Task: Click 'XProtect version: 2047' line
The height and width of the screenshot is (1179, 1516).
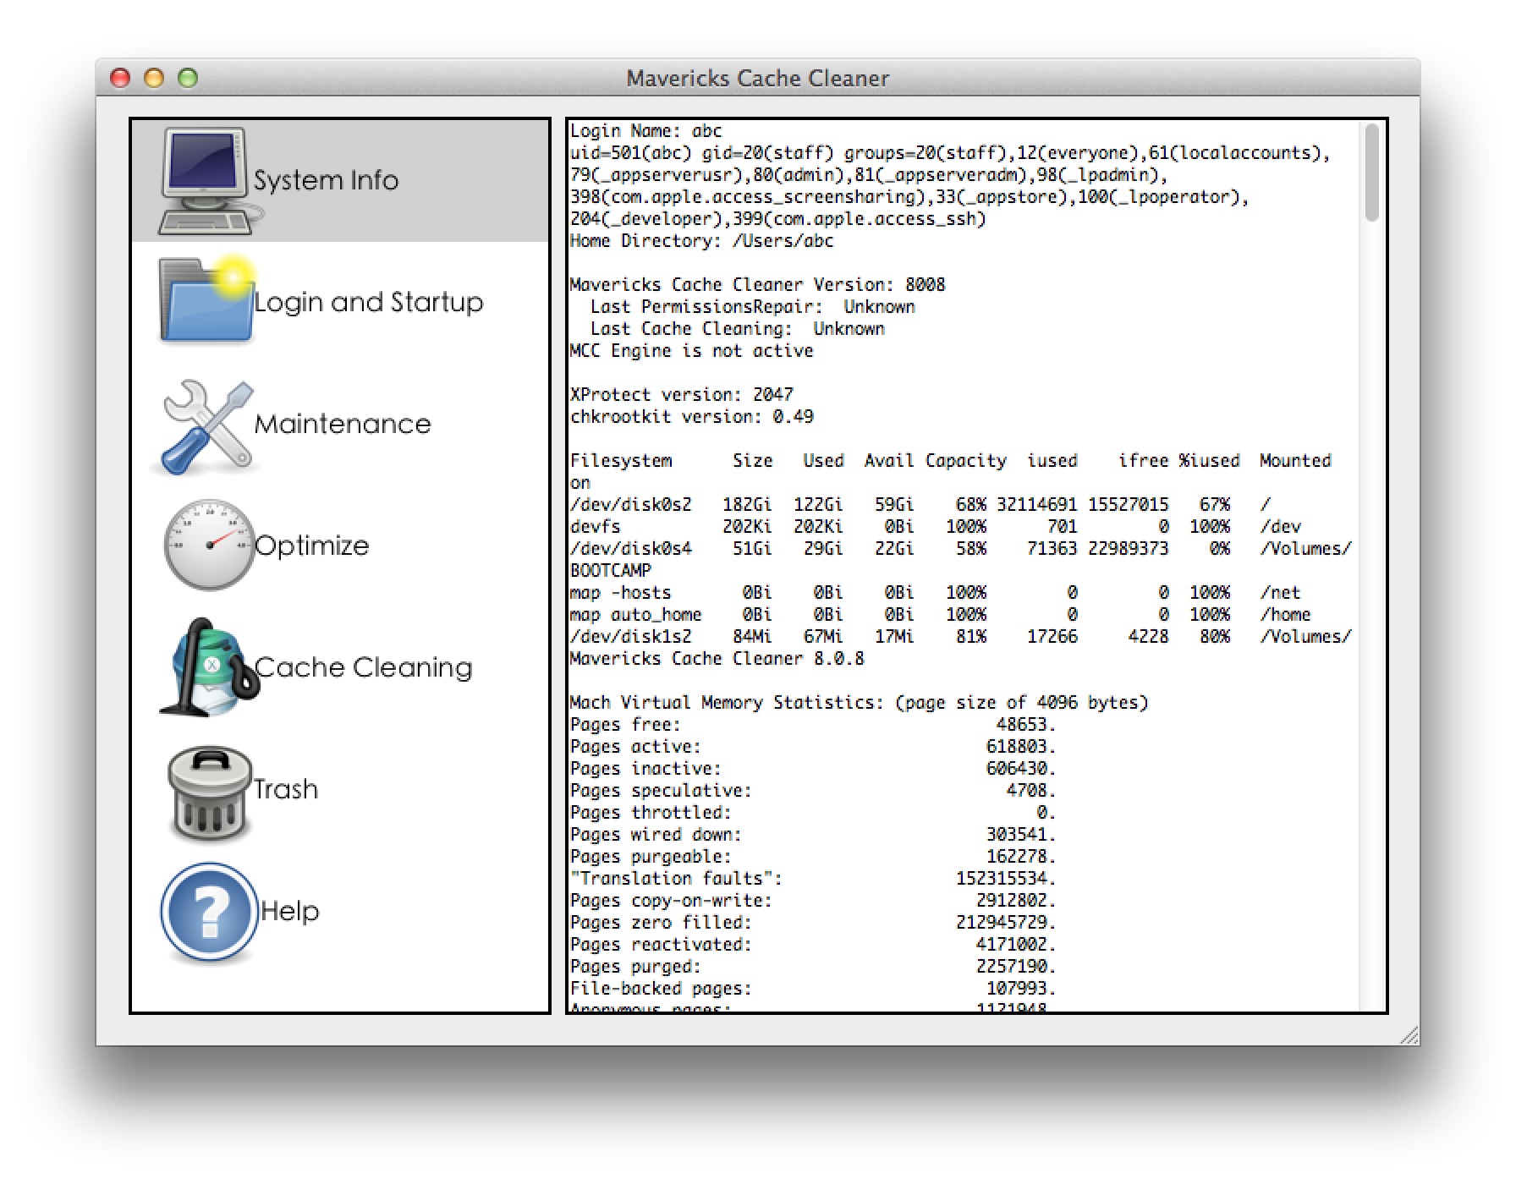Action: pos(681,395)
